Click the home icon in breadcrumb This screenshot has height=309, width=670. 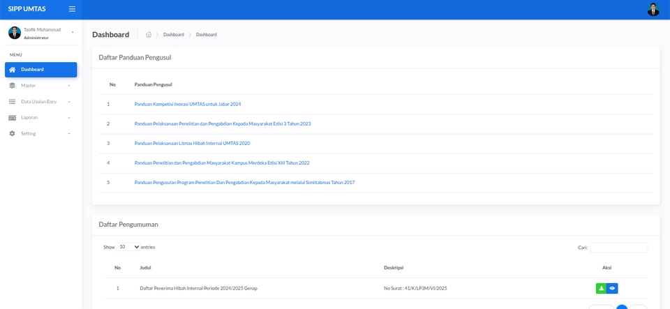click(x=149, y=35)
